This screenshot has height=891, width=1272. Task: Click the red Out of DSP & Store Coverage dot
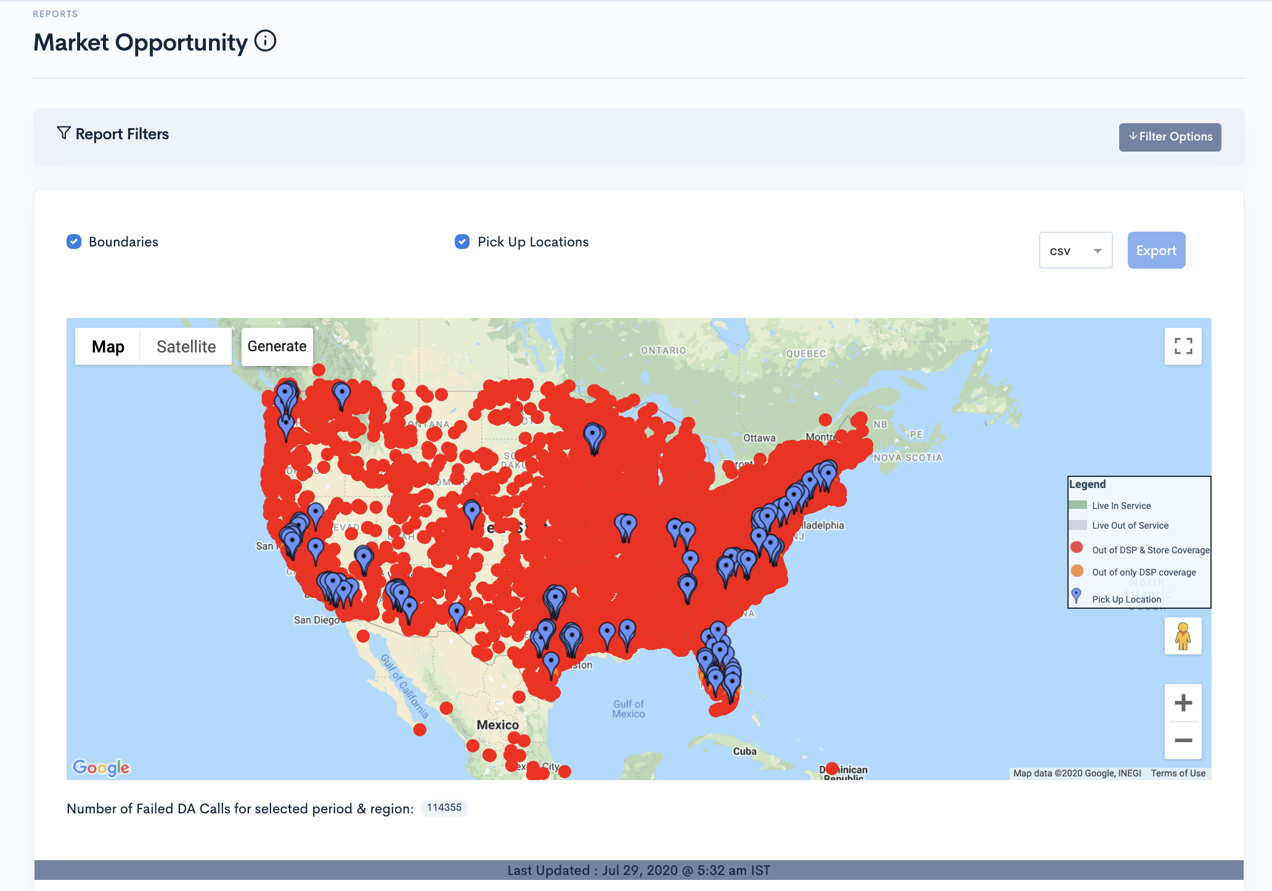click(x=1077, y=547)
